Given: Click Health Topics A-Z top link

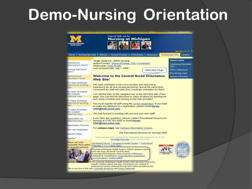Looking at the screenshot, I should pos(99,32).
